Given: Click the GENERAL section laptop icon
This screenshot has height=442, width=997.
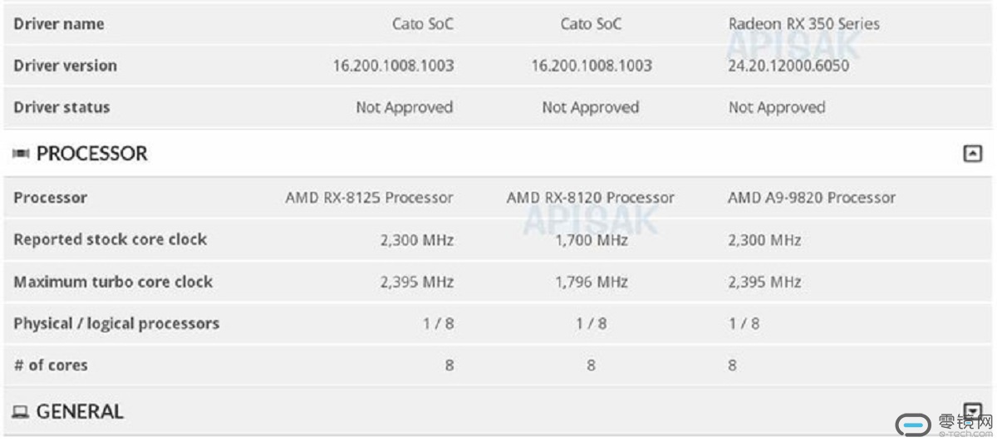Looking at the screenshot, I should [x=21, y=411].
